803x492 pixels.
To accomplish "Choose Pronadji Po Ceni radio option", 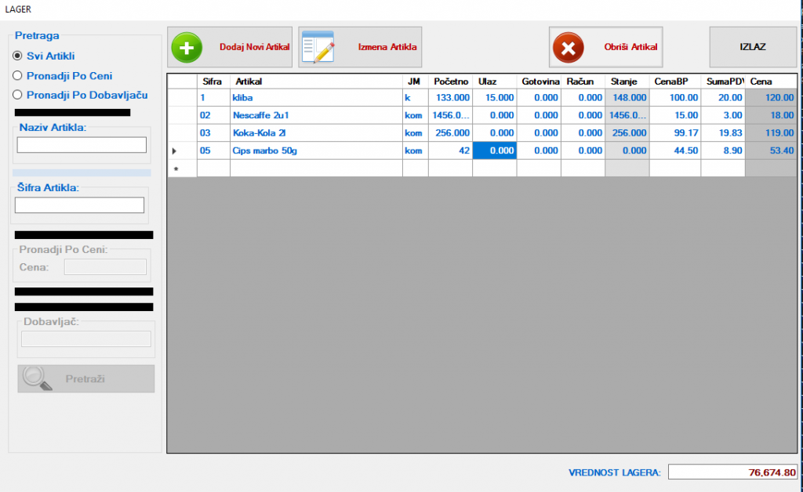I will pyautogui.click(x=17, y=75).
